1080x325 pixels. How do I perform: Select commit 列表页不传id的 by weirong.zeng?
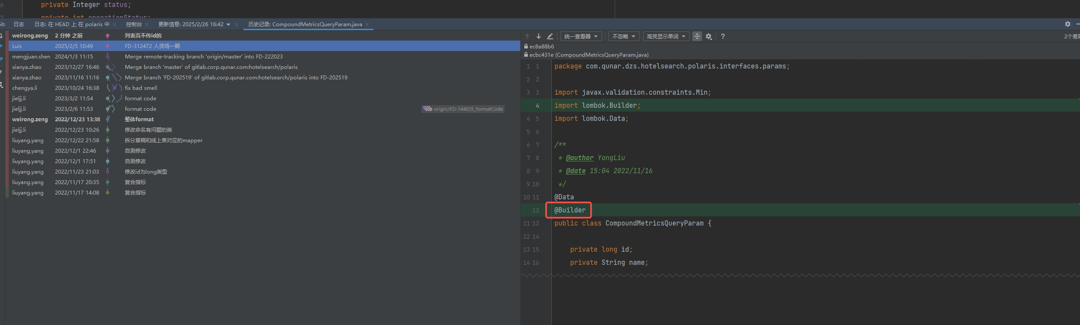pyautogui.click(x=265, y=36)
